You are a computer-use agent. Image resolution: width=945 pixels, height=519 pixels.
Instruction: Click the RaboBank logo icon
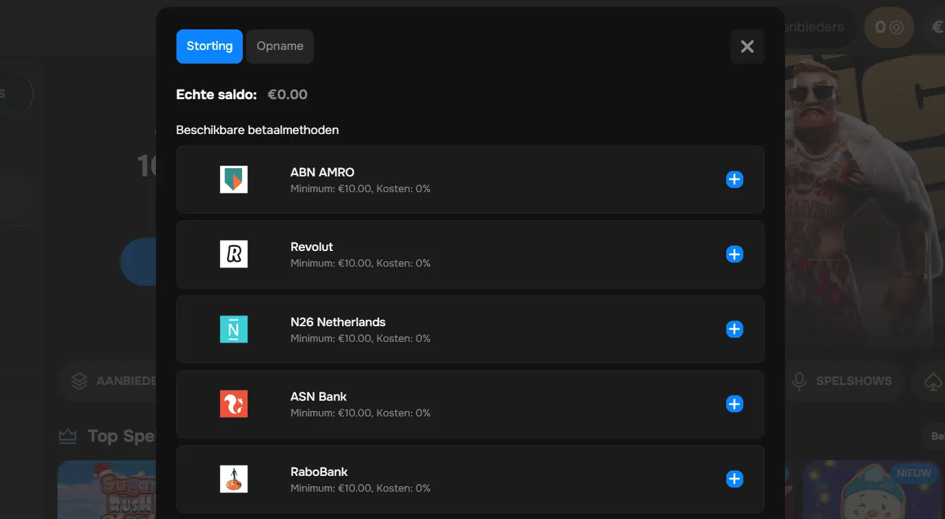pos(233,479)
